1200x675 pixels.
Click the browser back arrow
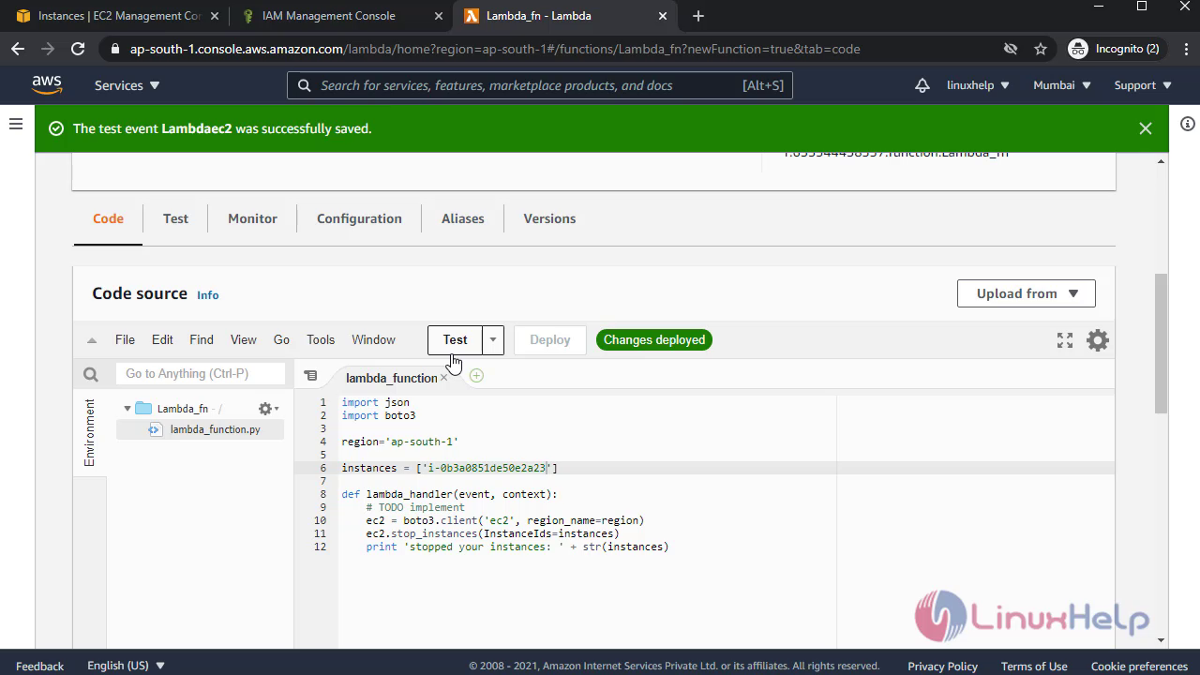(x=18, y=49)
